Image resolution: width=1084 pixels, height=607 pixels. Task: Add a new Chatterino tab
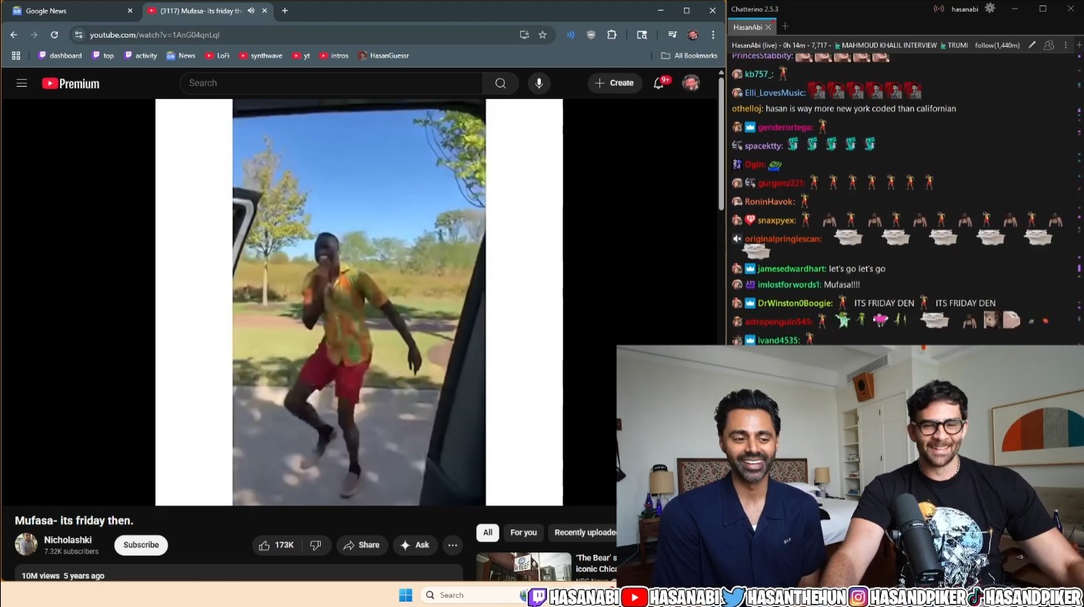pyautogui.click(x=785, y=27)
